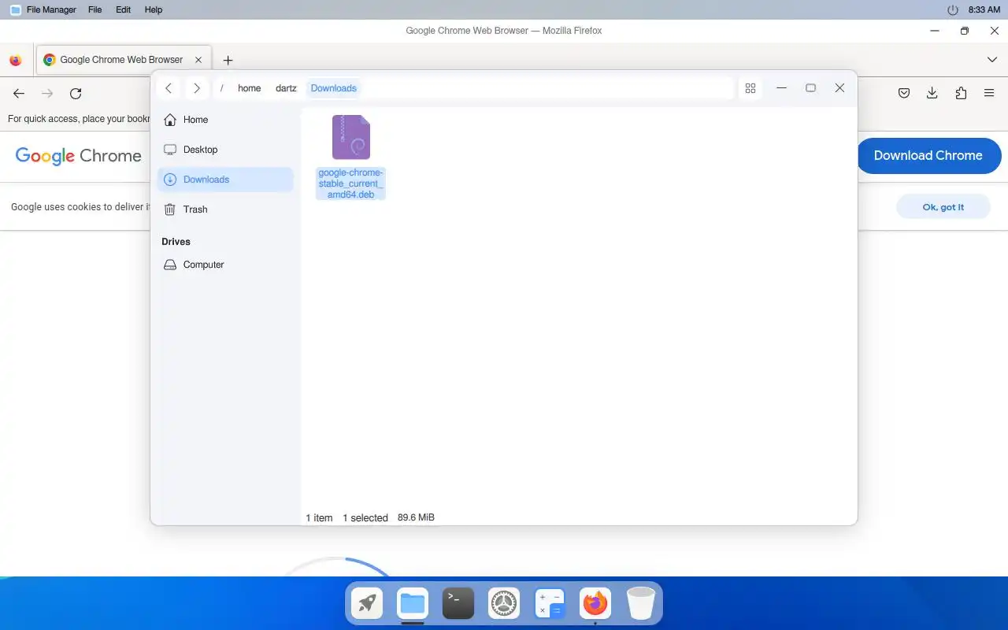Image resolution: width=1008 pixels, height=630 pixels.
Task: Open Firefox from dock
Action: 595,604
